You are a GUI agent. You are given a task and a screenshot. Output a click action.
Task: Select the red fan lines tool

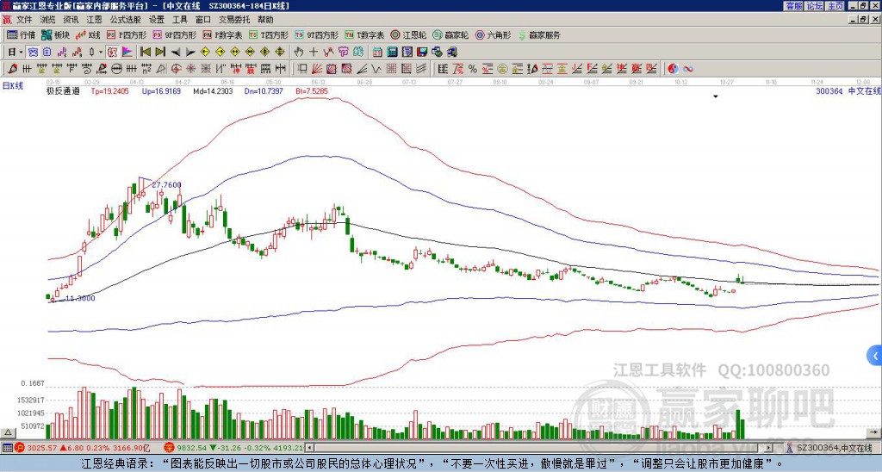pos(317,69)
